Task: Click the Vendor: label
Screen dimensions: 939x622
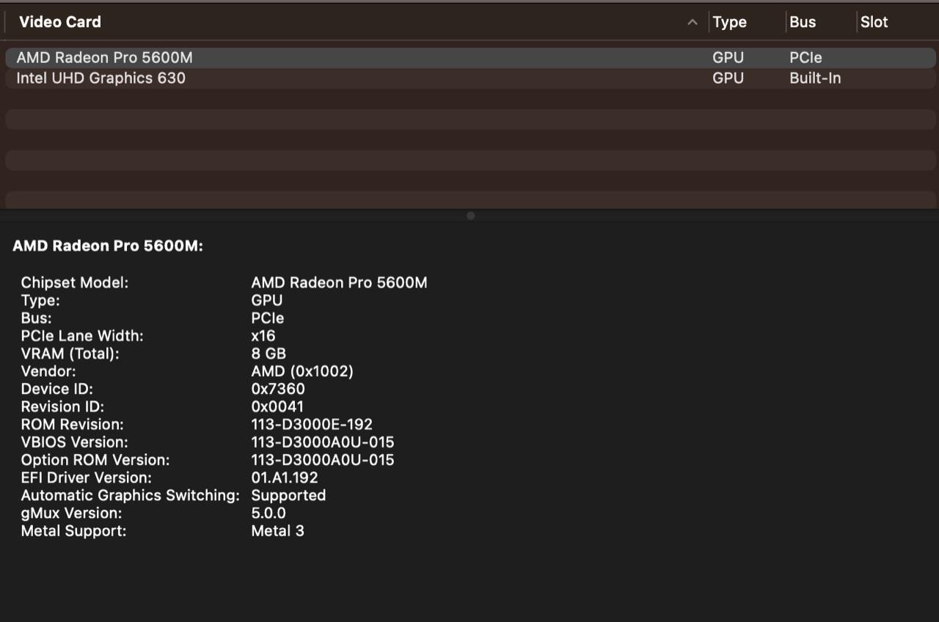Action: (x=48, y=371)
